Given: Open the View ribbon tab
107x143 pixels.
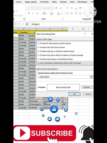Looking at the screenshot, I should 72,2.
